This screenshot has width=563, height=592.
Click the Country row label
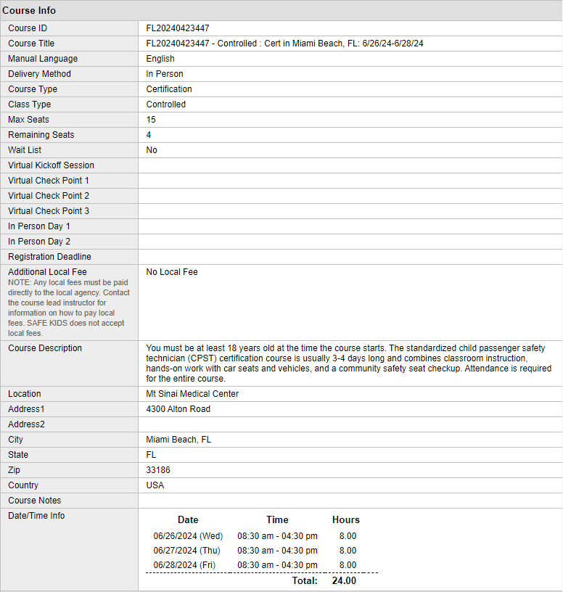23,485
